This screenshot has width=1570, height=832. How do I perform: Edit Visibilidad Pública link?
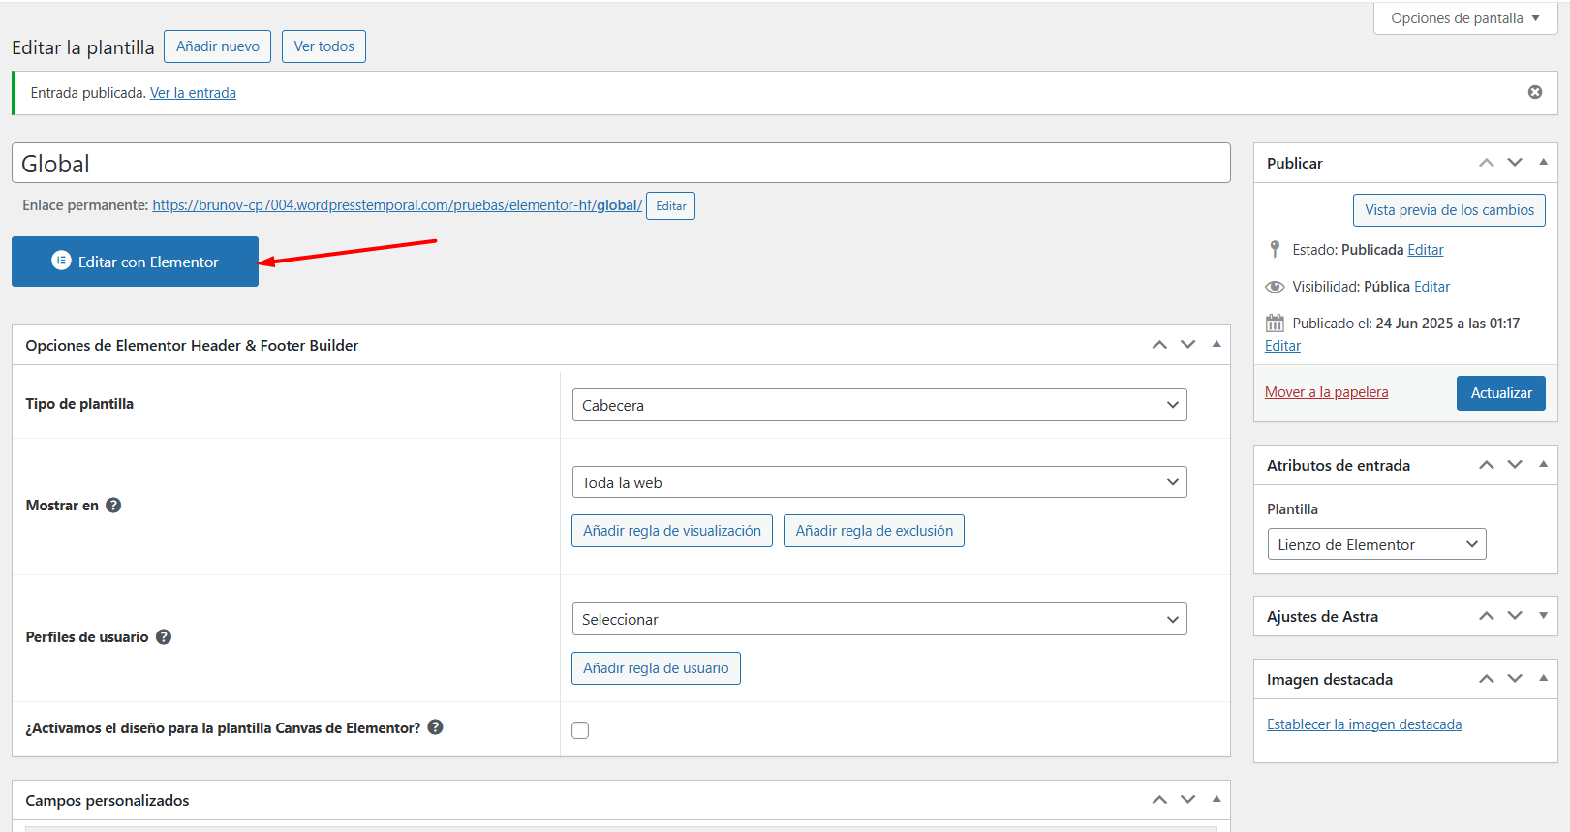pos(1431,287)
